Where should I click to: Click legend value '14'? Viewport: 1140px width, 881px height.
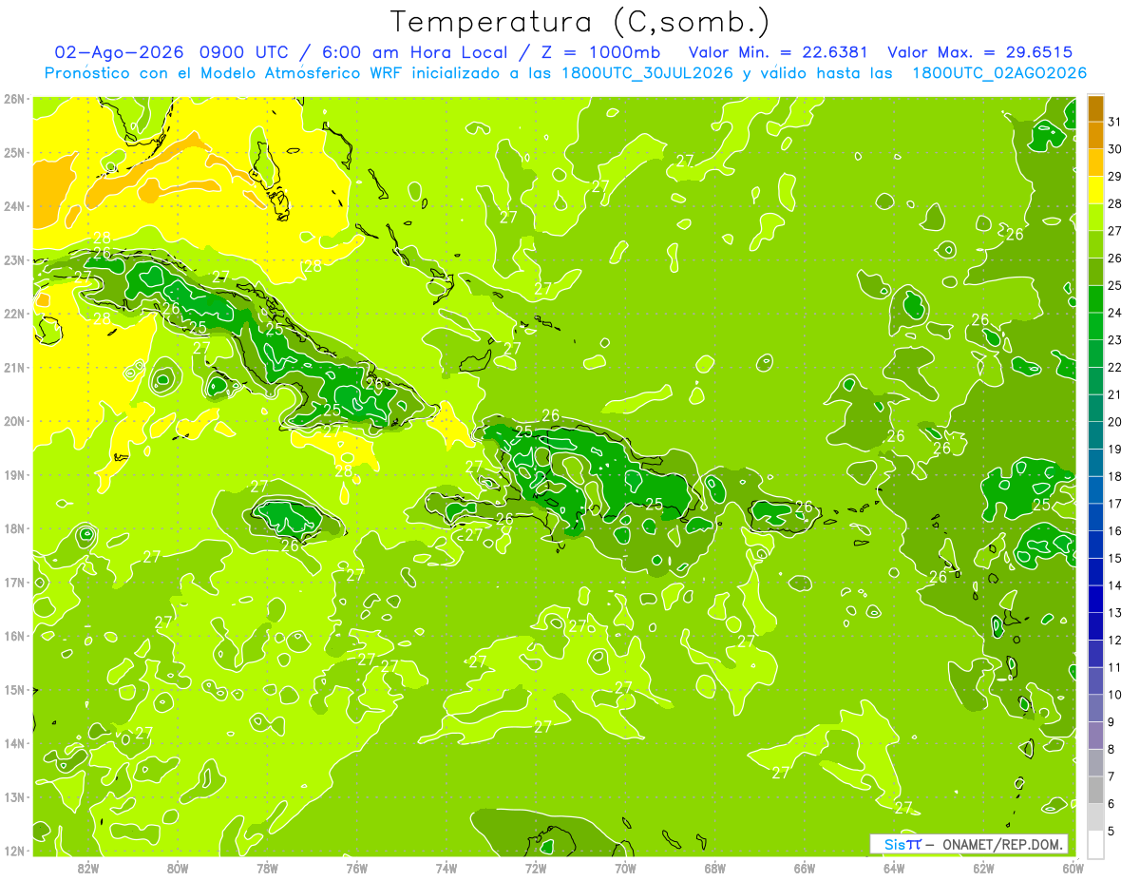coord(1115,585)
